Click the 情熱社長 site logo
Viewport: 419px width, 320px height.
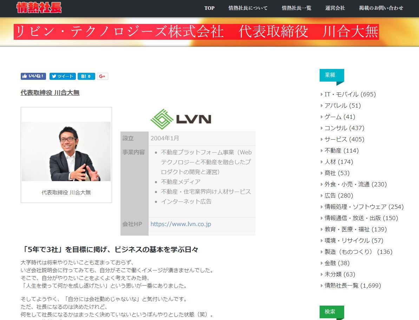tap(39, 8)
